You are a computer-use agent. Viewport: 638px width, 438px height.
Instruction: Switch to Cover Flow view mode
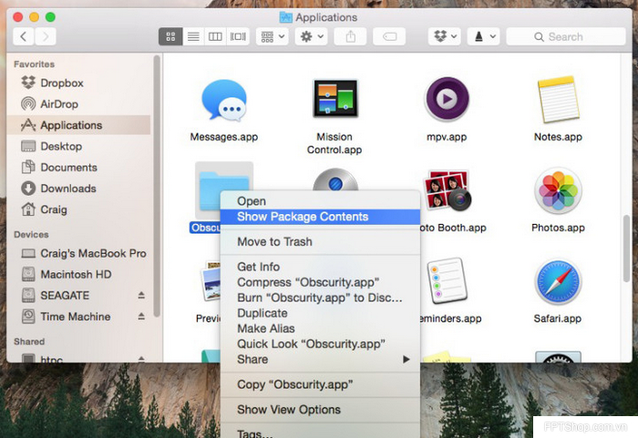click(x=238, y=36)
